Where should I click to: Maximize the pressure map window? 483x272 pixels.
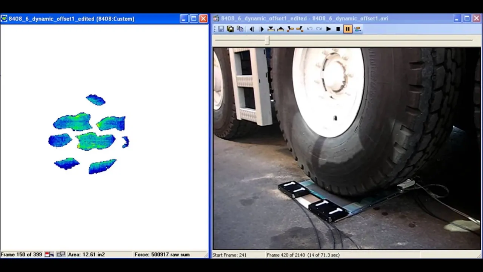coord(194,19)
